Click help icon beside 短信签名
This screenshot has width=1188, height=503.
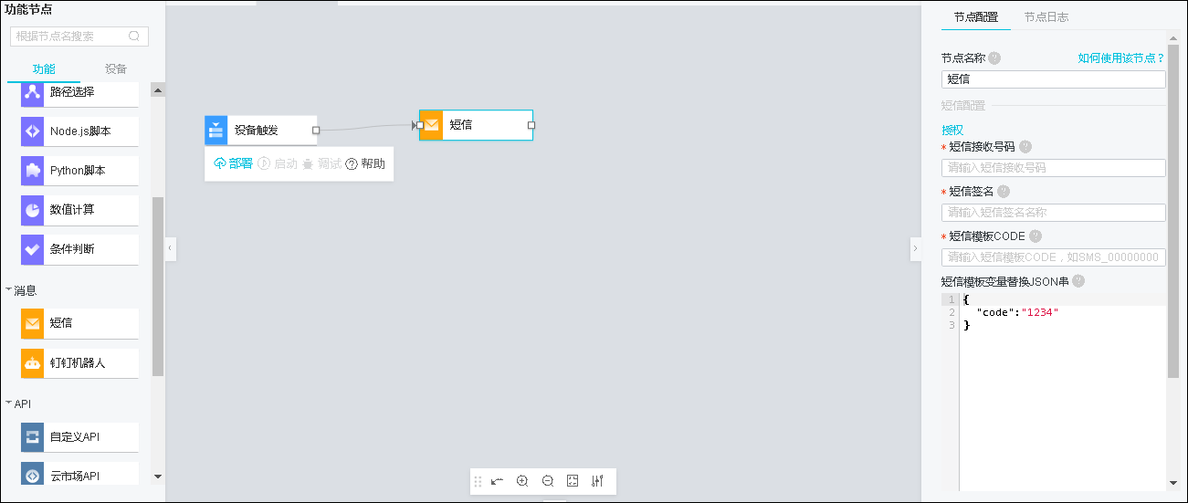[x=1004, y=192]
